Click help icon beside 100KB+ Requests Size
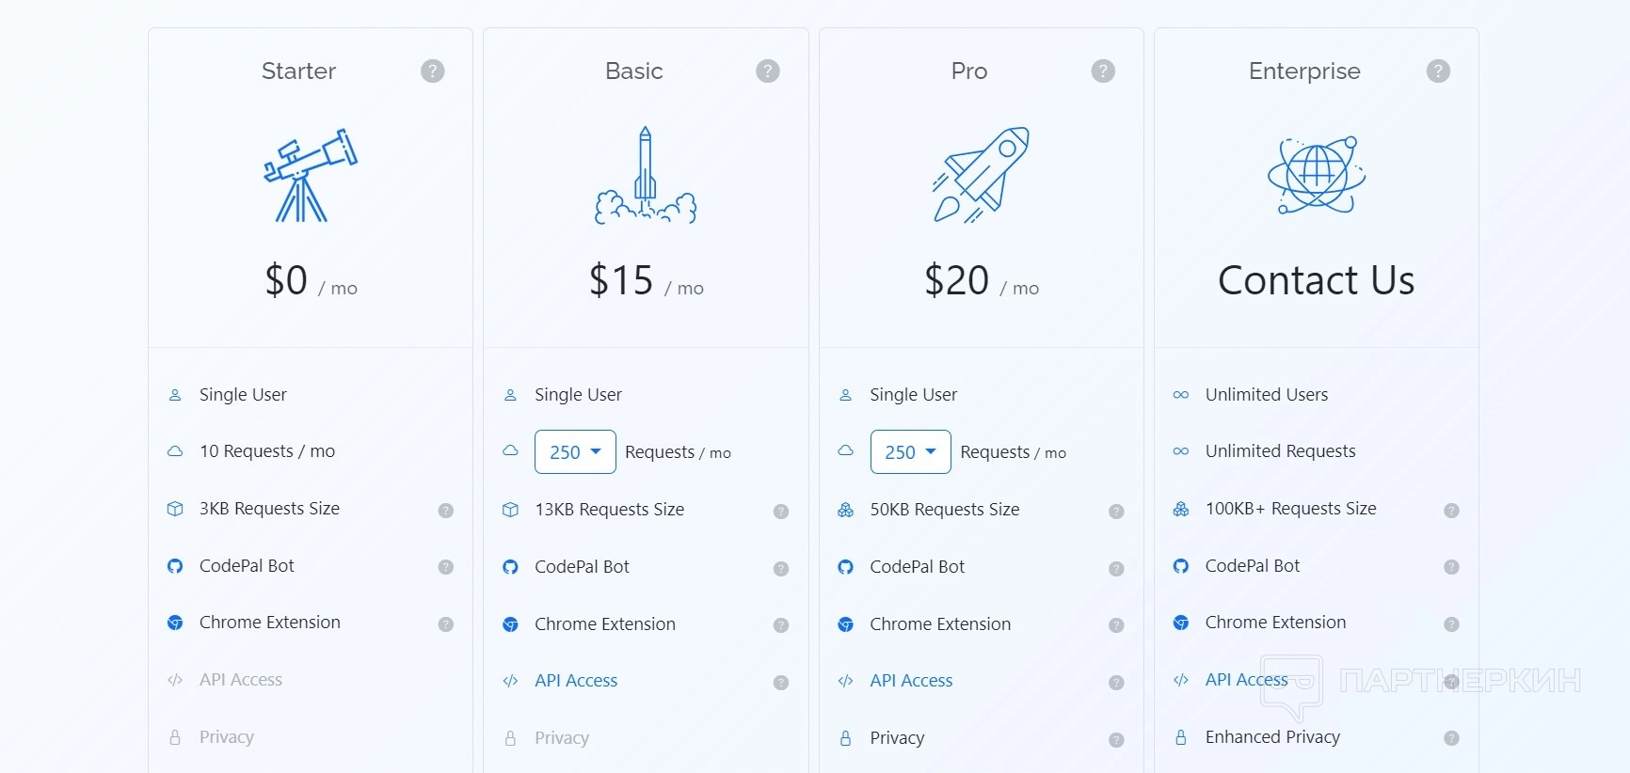The width and height of the screenshot is (1630, 773). click(x=1451, y=511)
